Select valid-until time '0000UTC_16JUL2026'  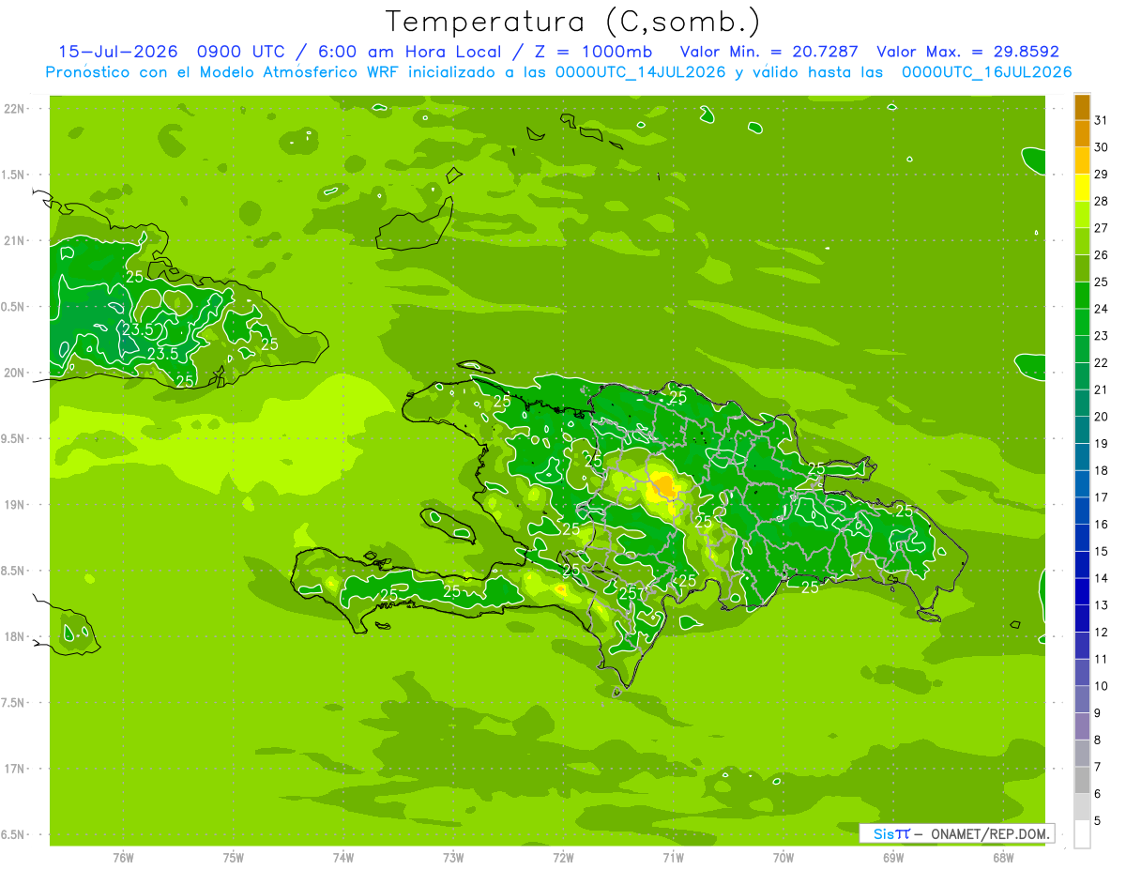[986, 72]
